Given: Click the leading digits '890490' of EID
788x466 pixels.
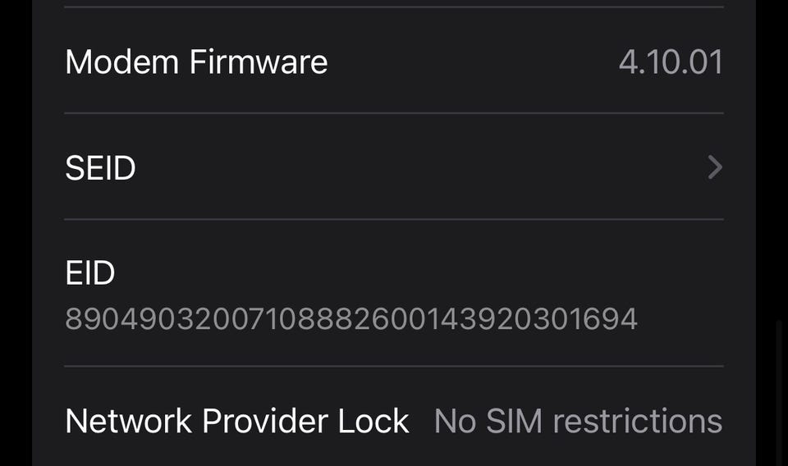Looking at the screenshot, I should (x=121, y=318).
